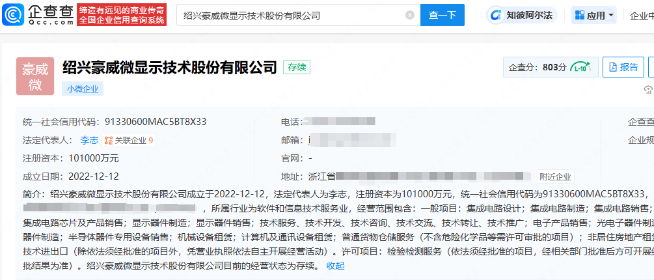The image size is (654, 280).
Task: Click the 小微企业 tag
Action: (83, 89)
